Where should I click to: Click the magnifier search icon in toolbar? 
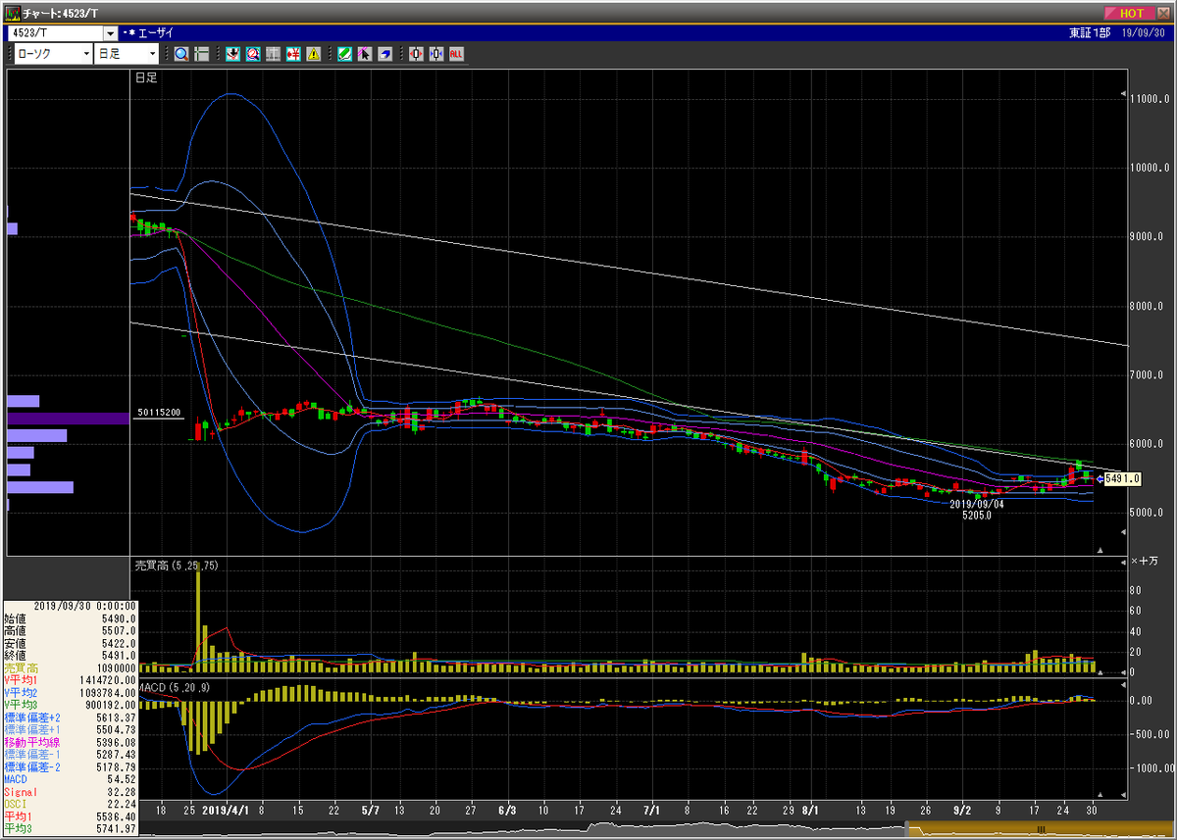click(181, 53)
